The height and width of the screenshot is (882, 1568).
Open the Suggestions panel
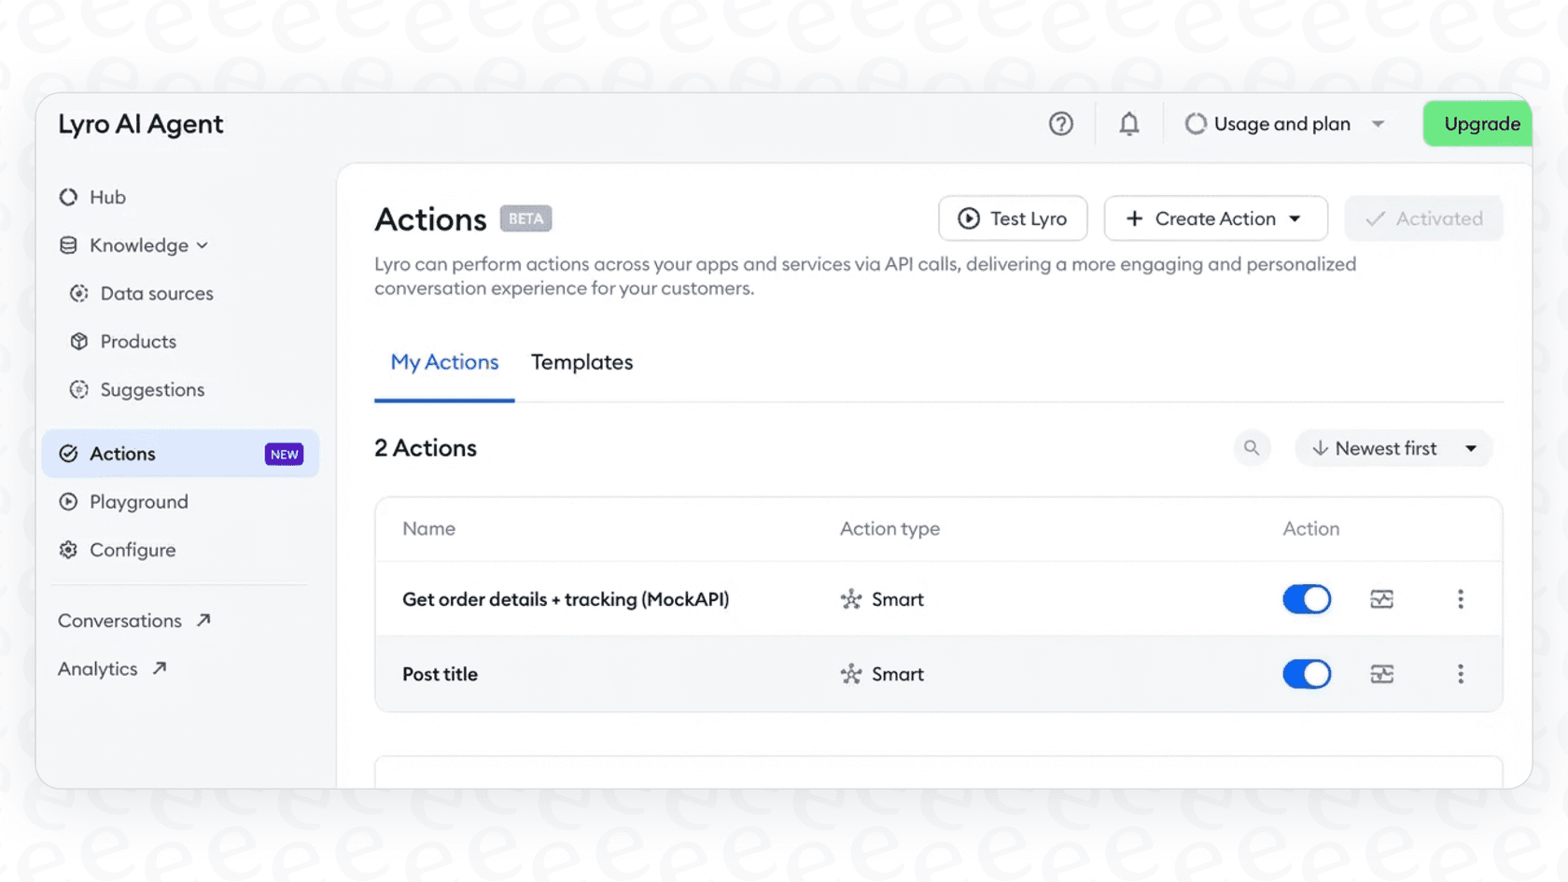click(151, 389)
